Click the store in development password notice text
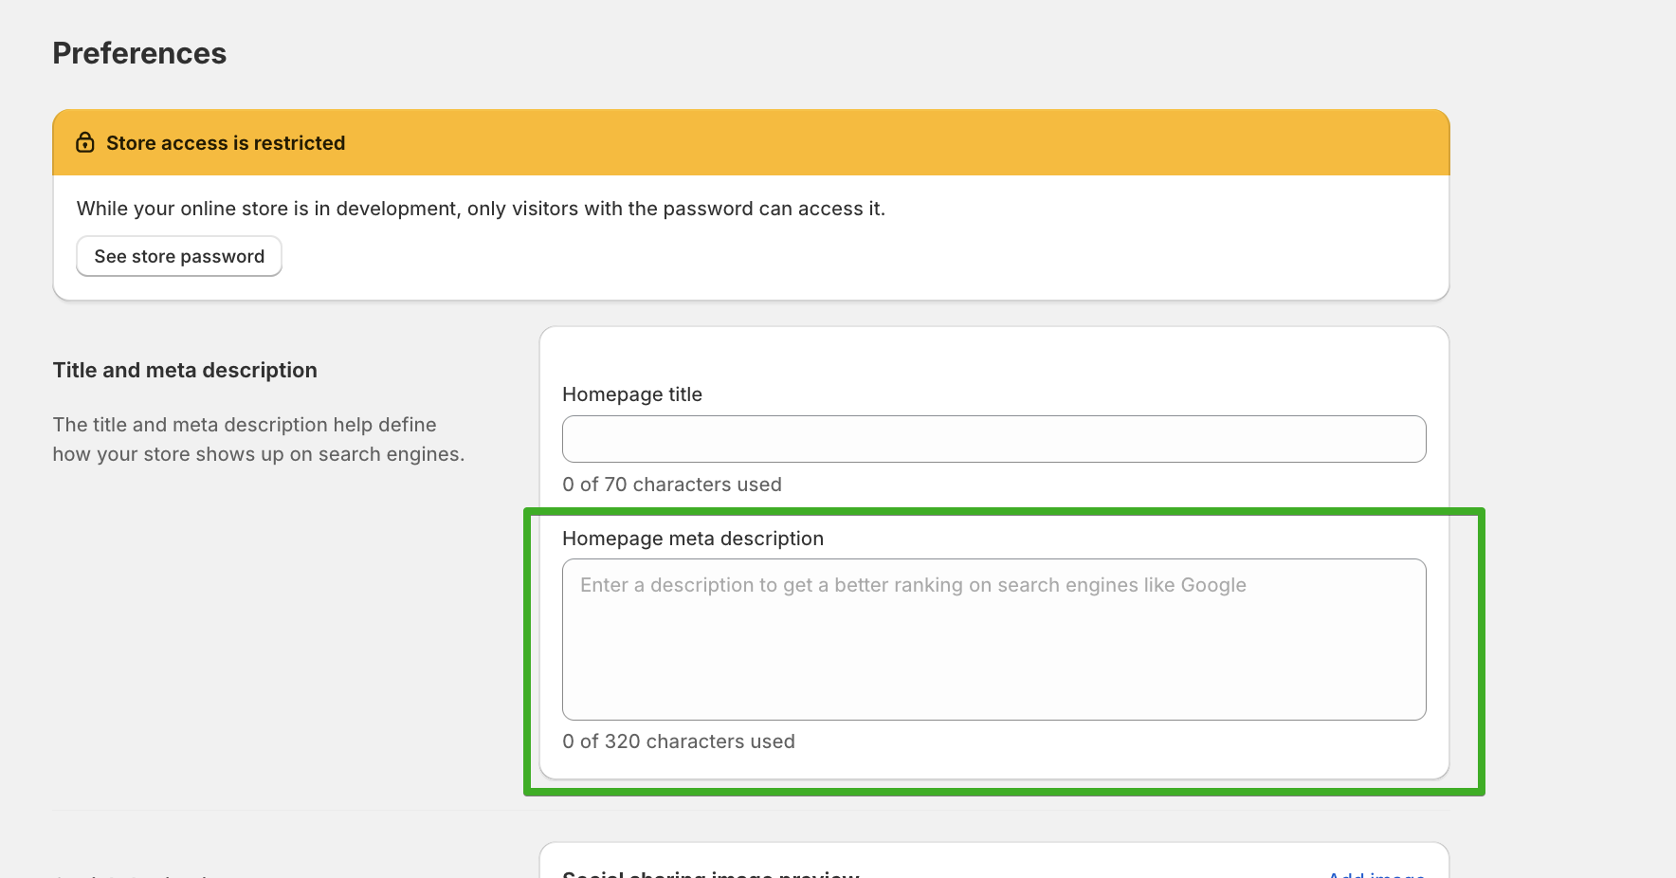This screenshot has height=878, width=1676. [x=481, y=209]
